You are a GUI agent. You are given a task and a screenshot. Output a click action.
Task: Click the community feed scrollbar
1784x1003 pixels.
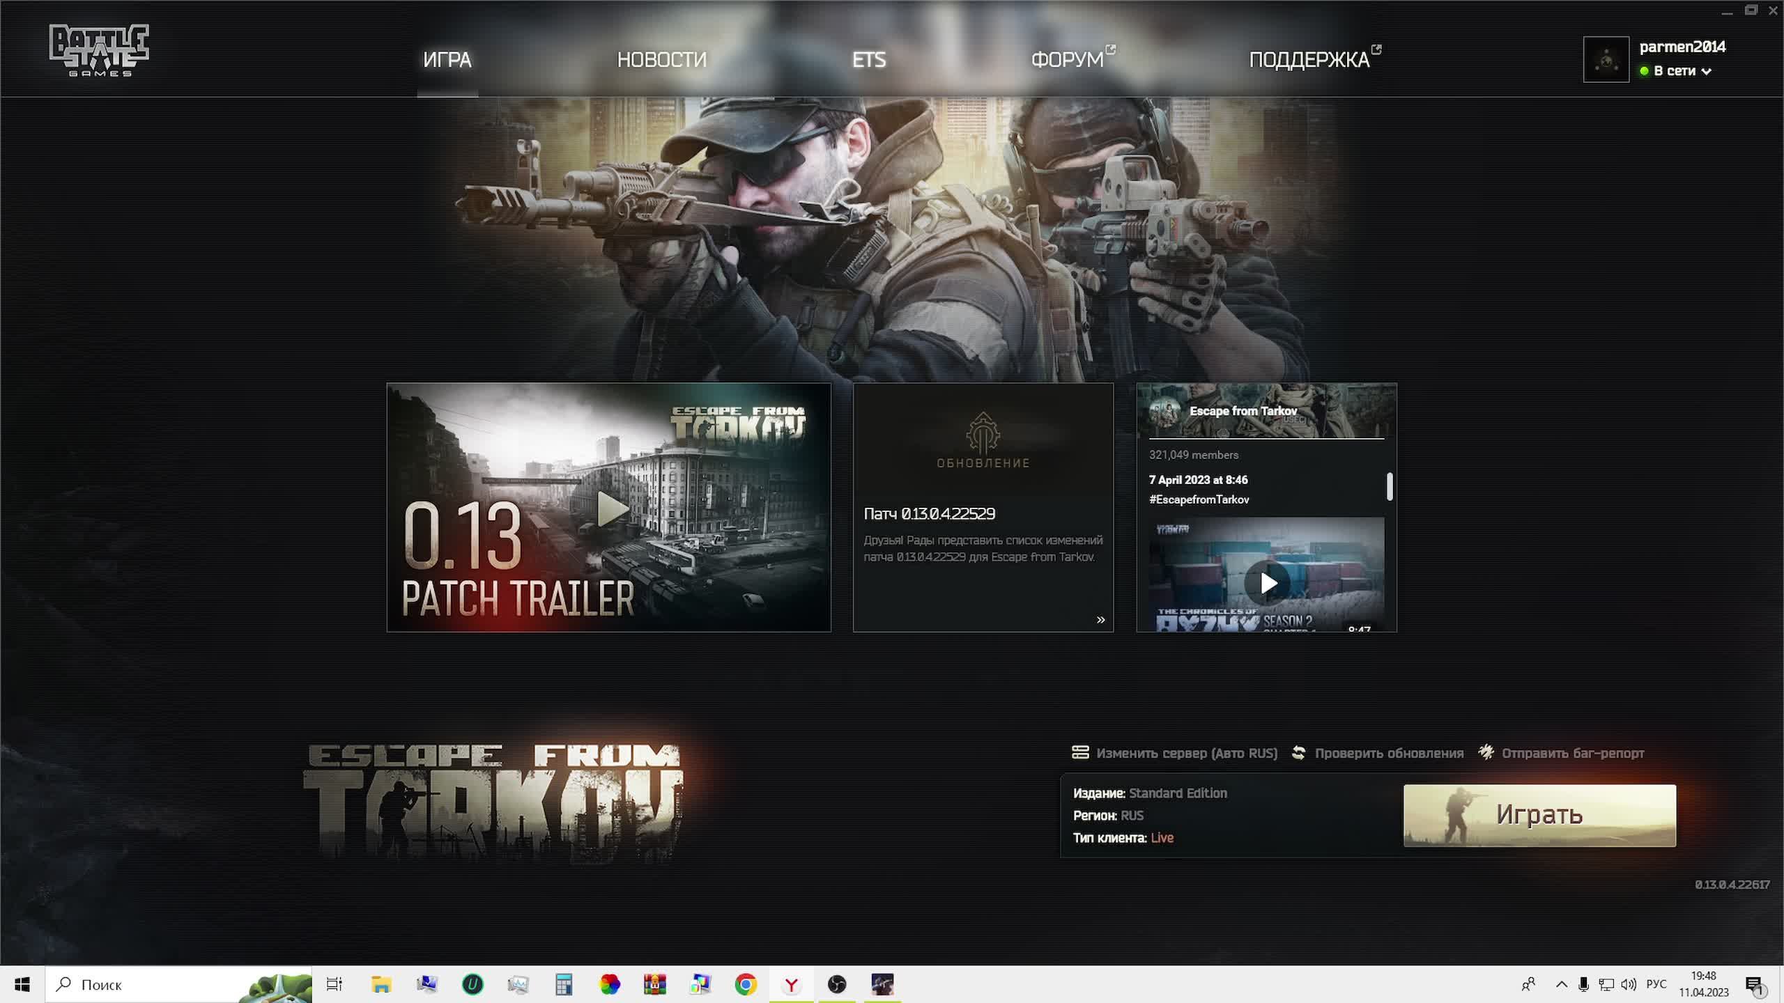tap(1389, 486)
